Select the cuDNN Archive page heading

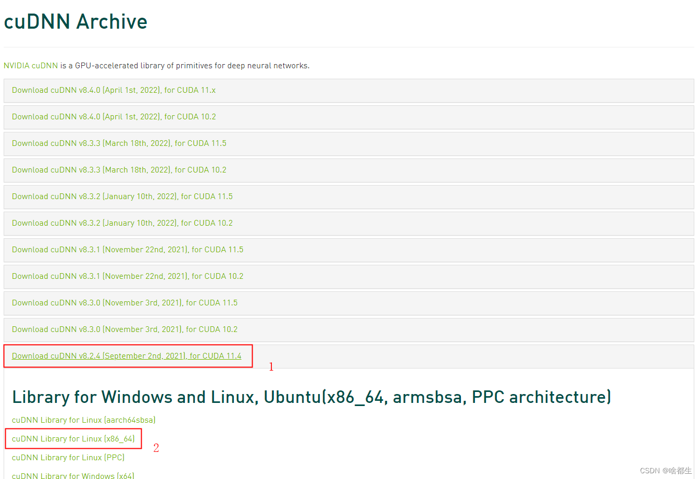[x=76, y=21]
